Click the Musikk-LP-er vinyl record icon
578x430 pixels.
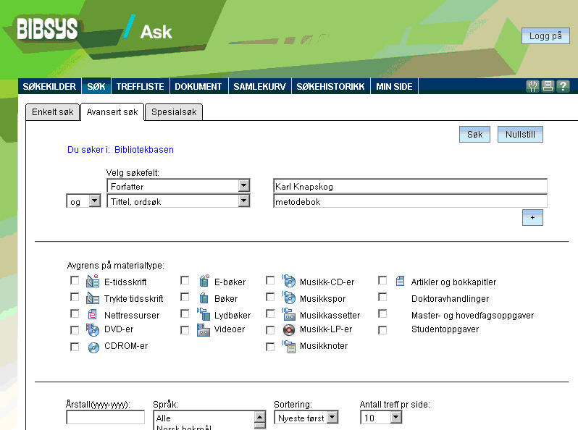click(x=289, y=330)
